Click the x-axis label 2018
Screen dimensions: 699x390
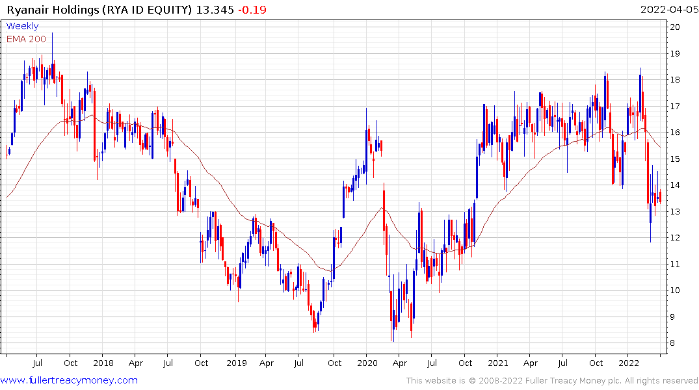(103, 363)
